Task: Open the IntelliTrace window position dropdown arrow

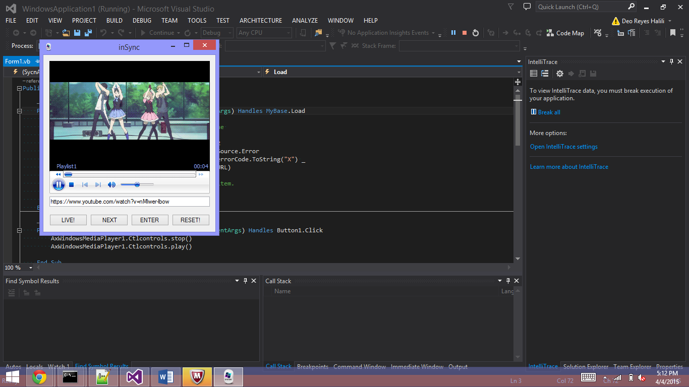Action: [664, 61]
